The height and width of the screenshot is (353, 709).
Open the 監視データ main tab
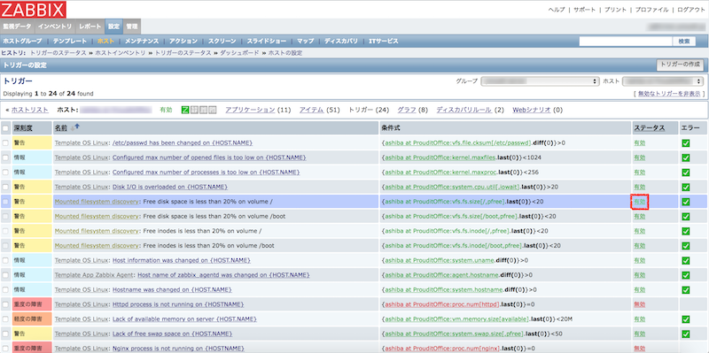(x=18, y=27)
